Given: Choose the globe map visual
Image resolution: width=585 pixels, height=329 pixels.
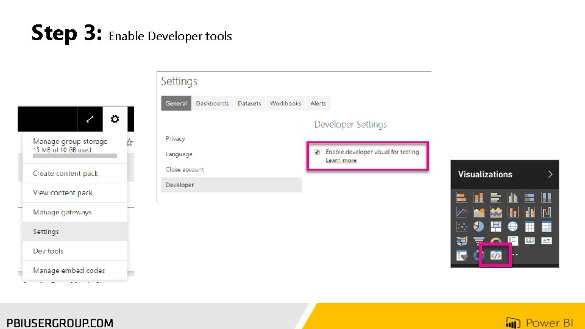Looking at the screenshot, I should 512,227.
